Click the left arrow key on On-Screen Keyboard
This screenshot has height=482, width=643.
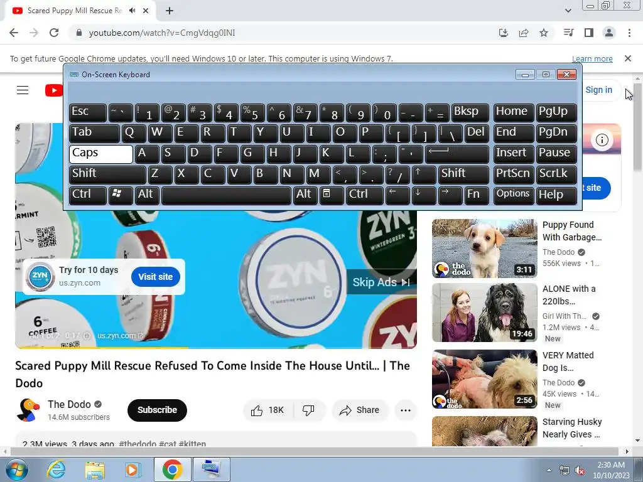[x=397, y=195]
